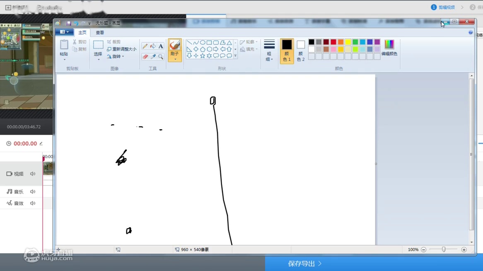
Task: Pick the purple color swatch
Action: (x=377, y=42)
